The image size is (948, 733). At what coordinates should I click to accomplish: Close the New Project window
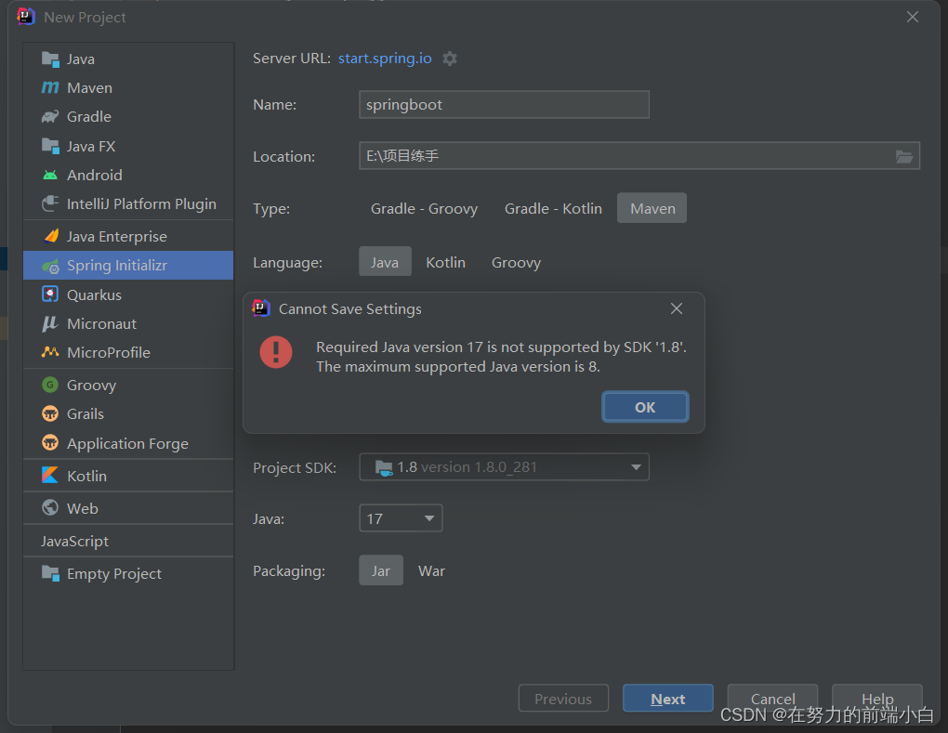tap(913, 17)
